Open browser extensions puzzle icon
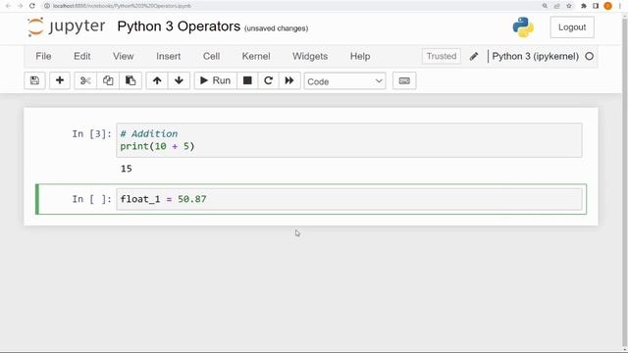 pos(584,6)
